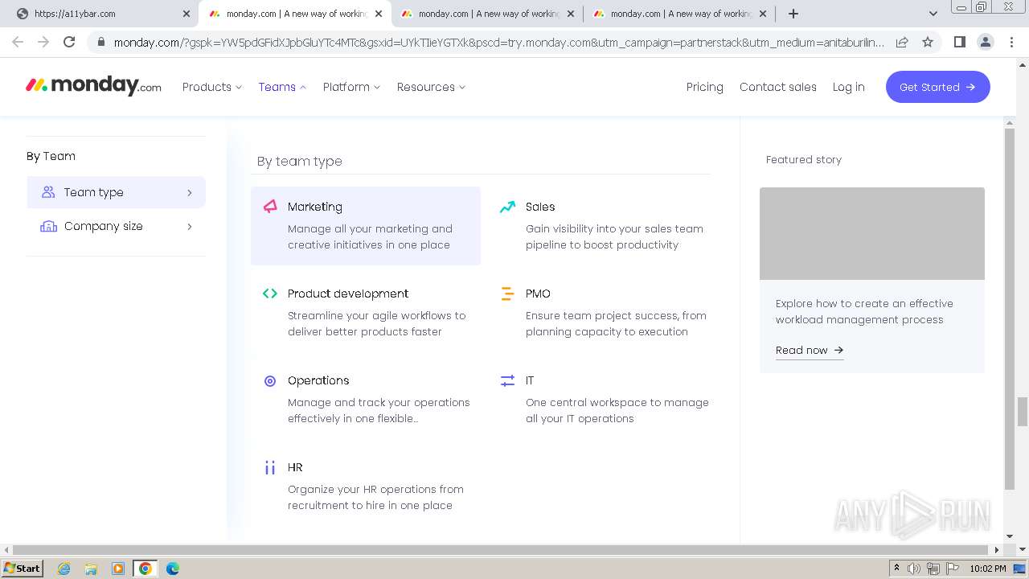Open the browser side panel icon
This screenshot has height=579, width=1029.
tap(959, 42)
